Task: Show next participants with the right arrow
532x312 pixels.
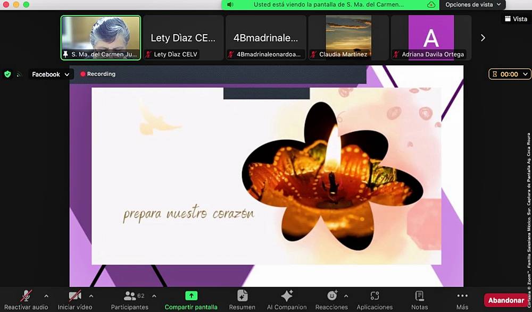Action: point(483,38)
